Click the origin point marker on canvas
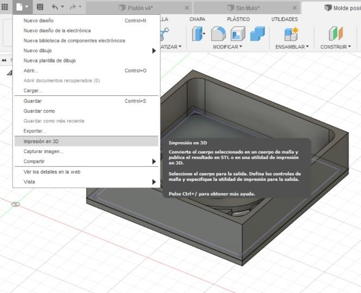Screen dimensions: 361x293 [x=15, y=204]
